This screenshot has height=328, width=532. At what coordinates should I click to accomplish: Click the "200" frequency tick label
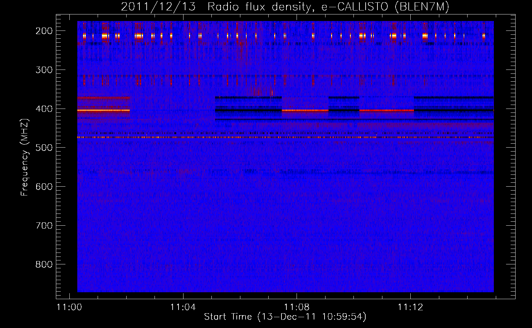44,31
